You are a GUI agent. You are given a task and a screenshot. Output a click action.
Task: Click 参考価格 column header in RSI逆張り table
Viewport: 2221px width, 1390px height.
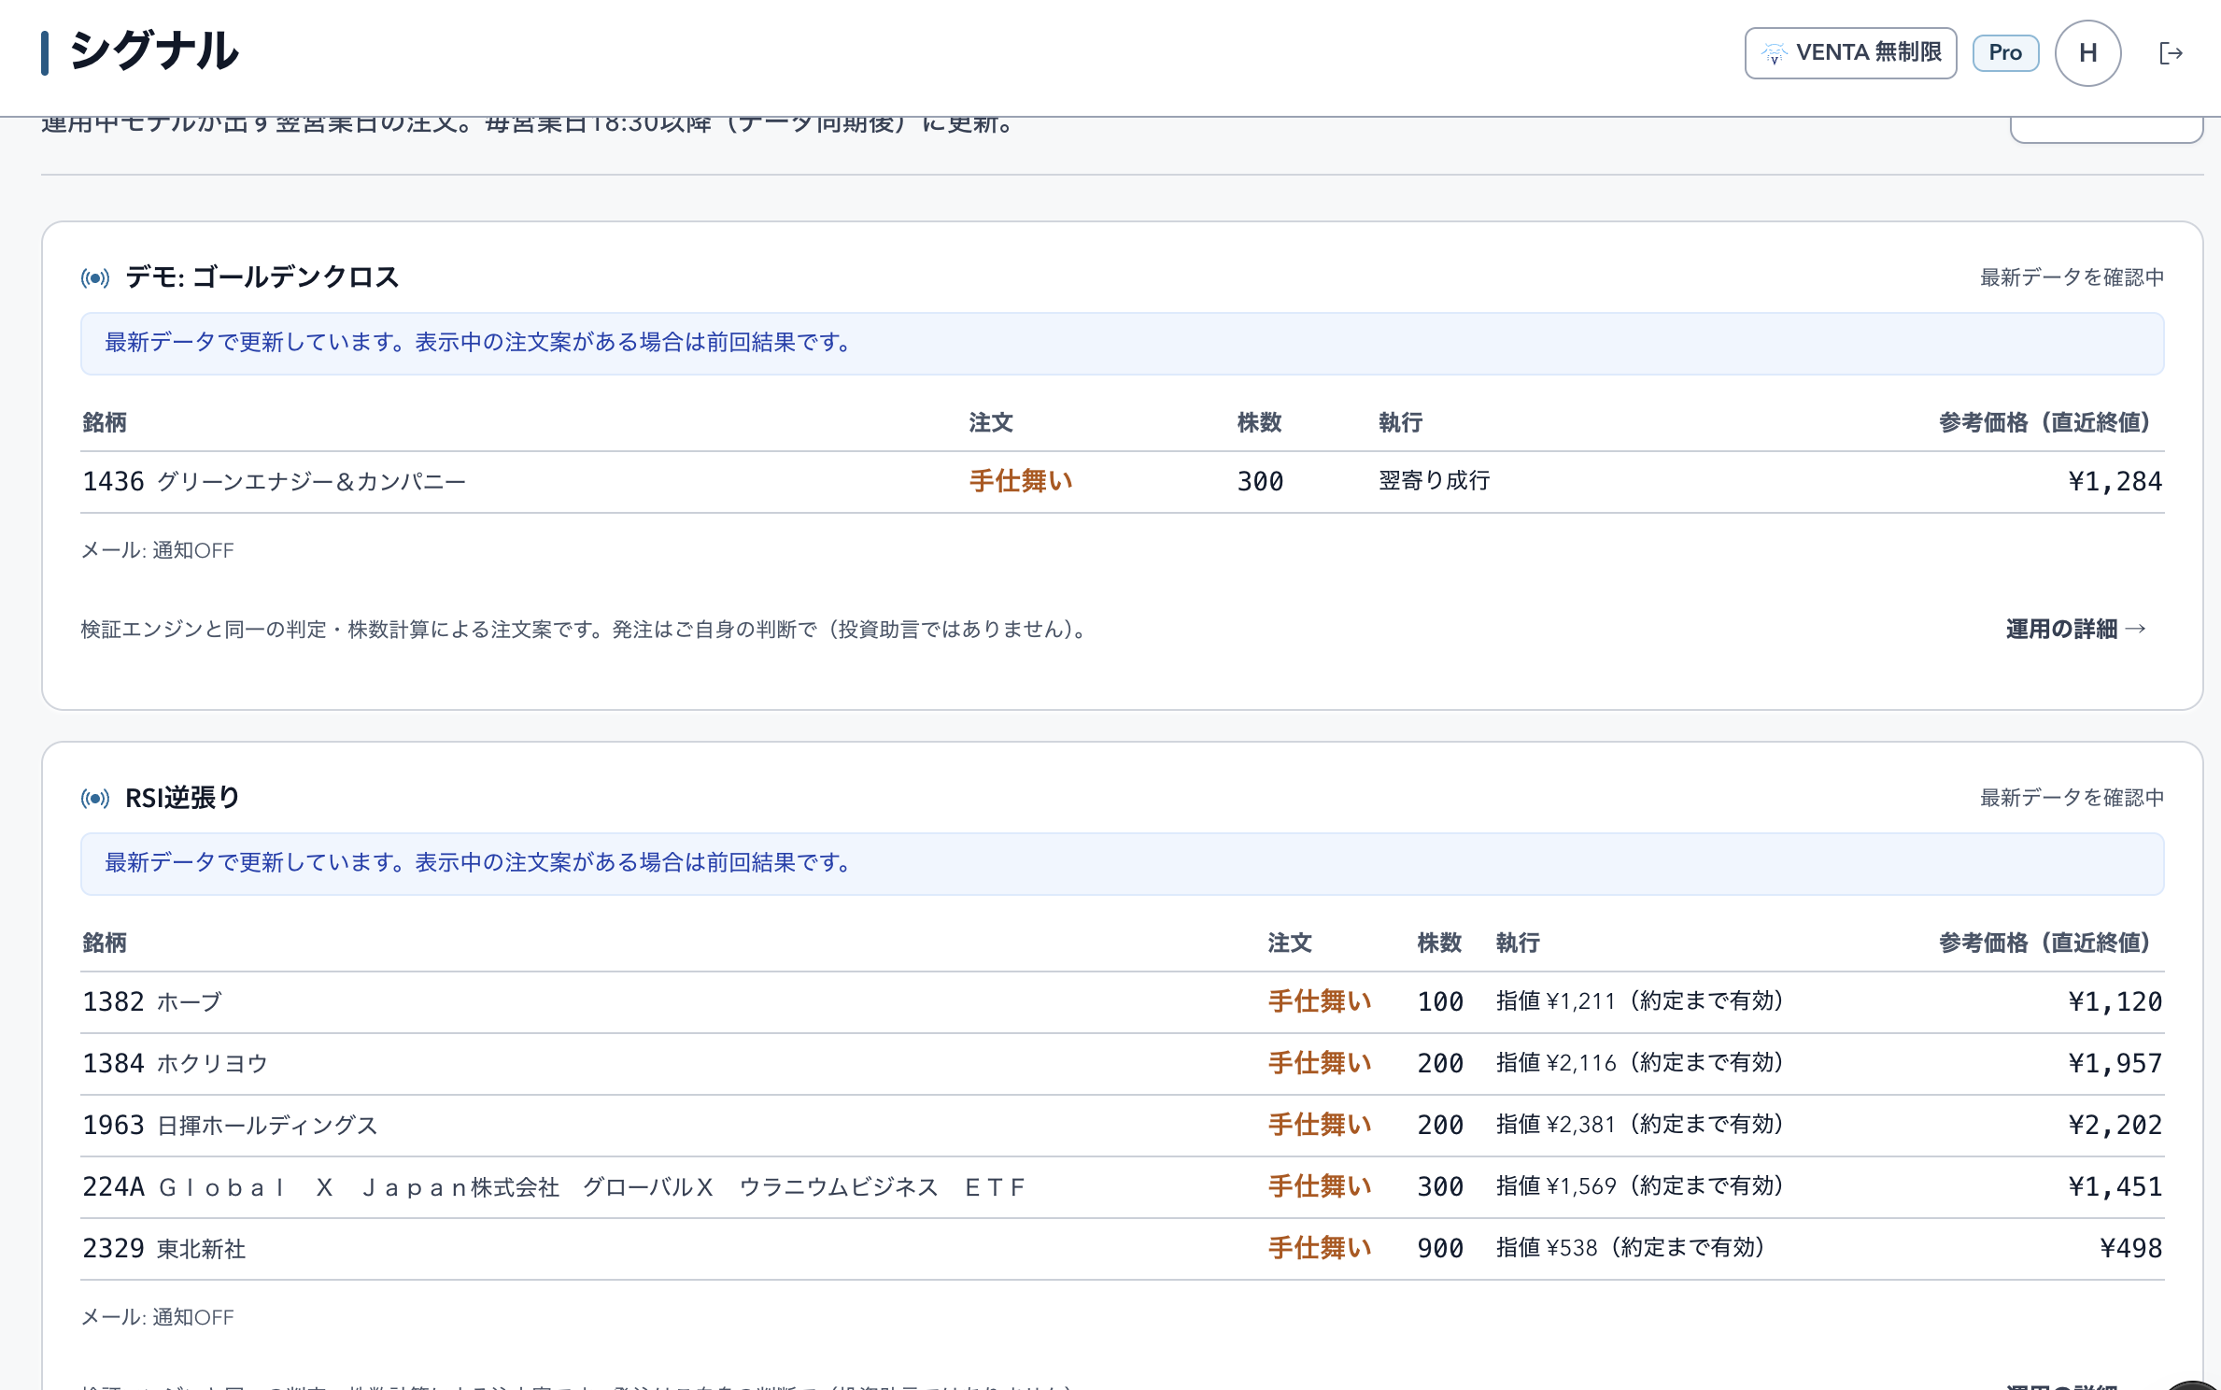pyautogui.click(x=2050, y=943)
